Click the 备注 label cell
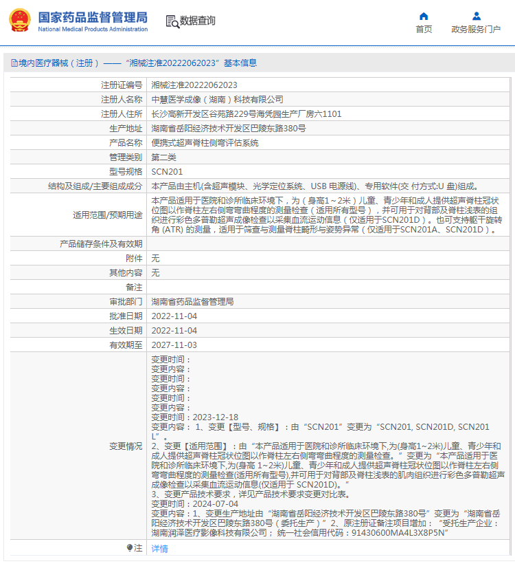The width and height of the screenshot is (515, 566). [x=78, y=287]
